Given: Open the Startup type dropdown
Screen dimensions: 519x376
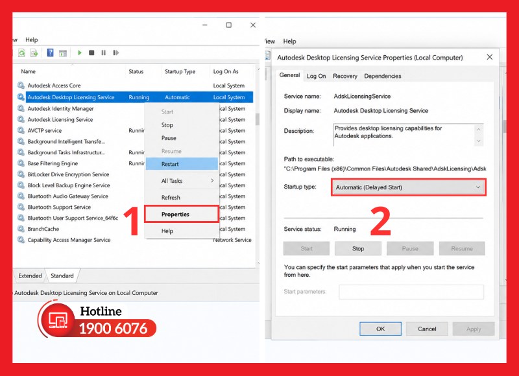Looking at the screenshot, I should 409,187.
